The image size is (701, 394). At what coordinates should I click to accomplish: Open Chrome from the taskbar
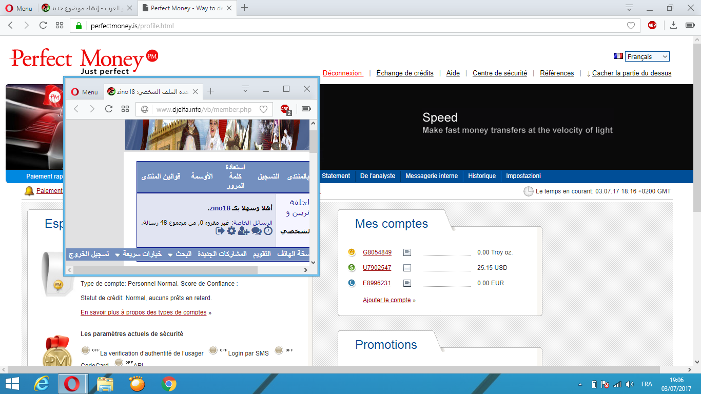tap(168, 384)
